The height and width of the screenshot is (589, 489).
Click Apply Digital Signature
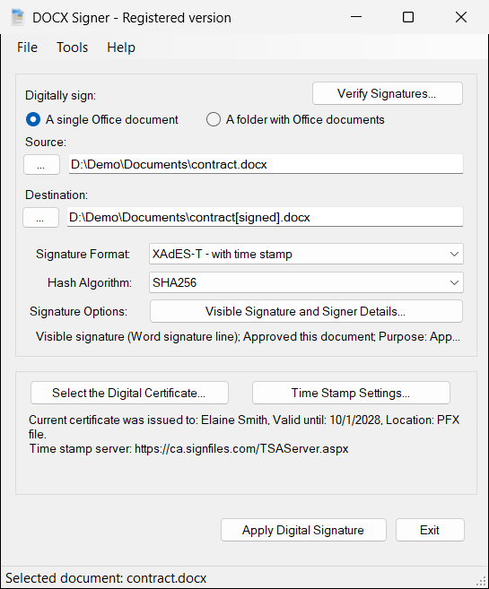(303, 530)
